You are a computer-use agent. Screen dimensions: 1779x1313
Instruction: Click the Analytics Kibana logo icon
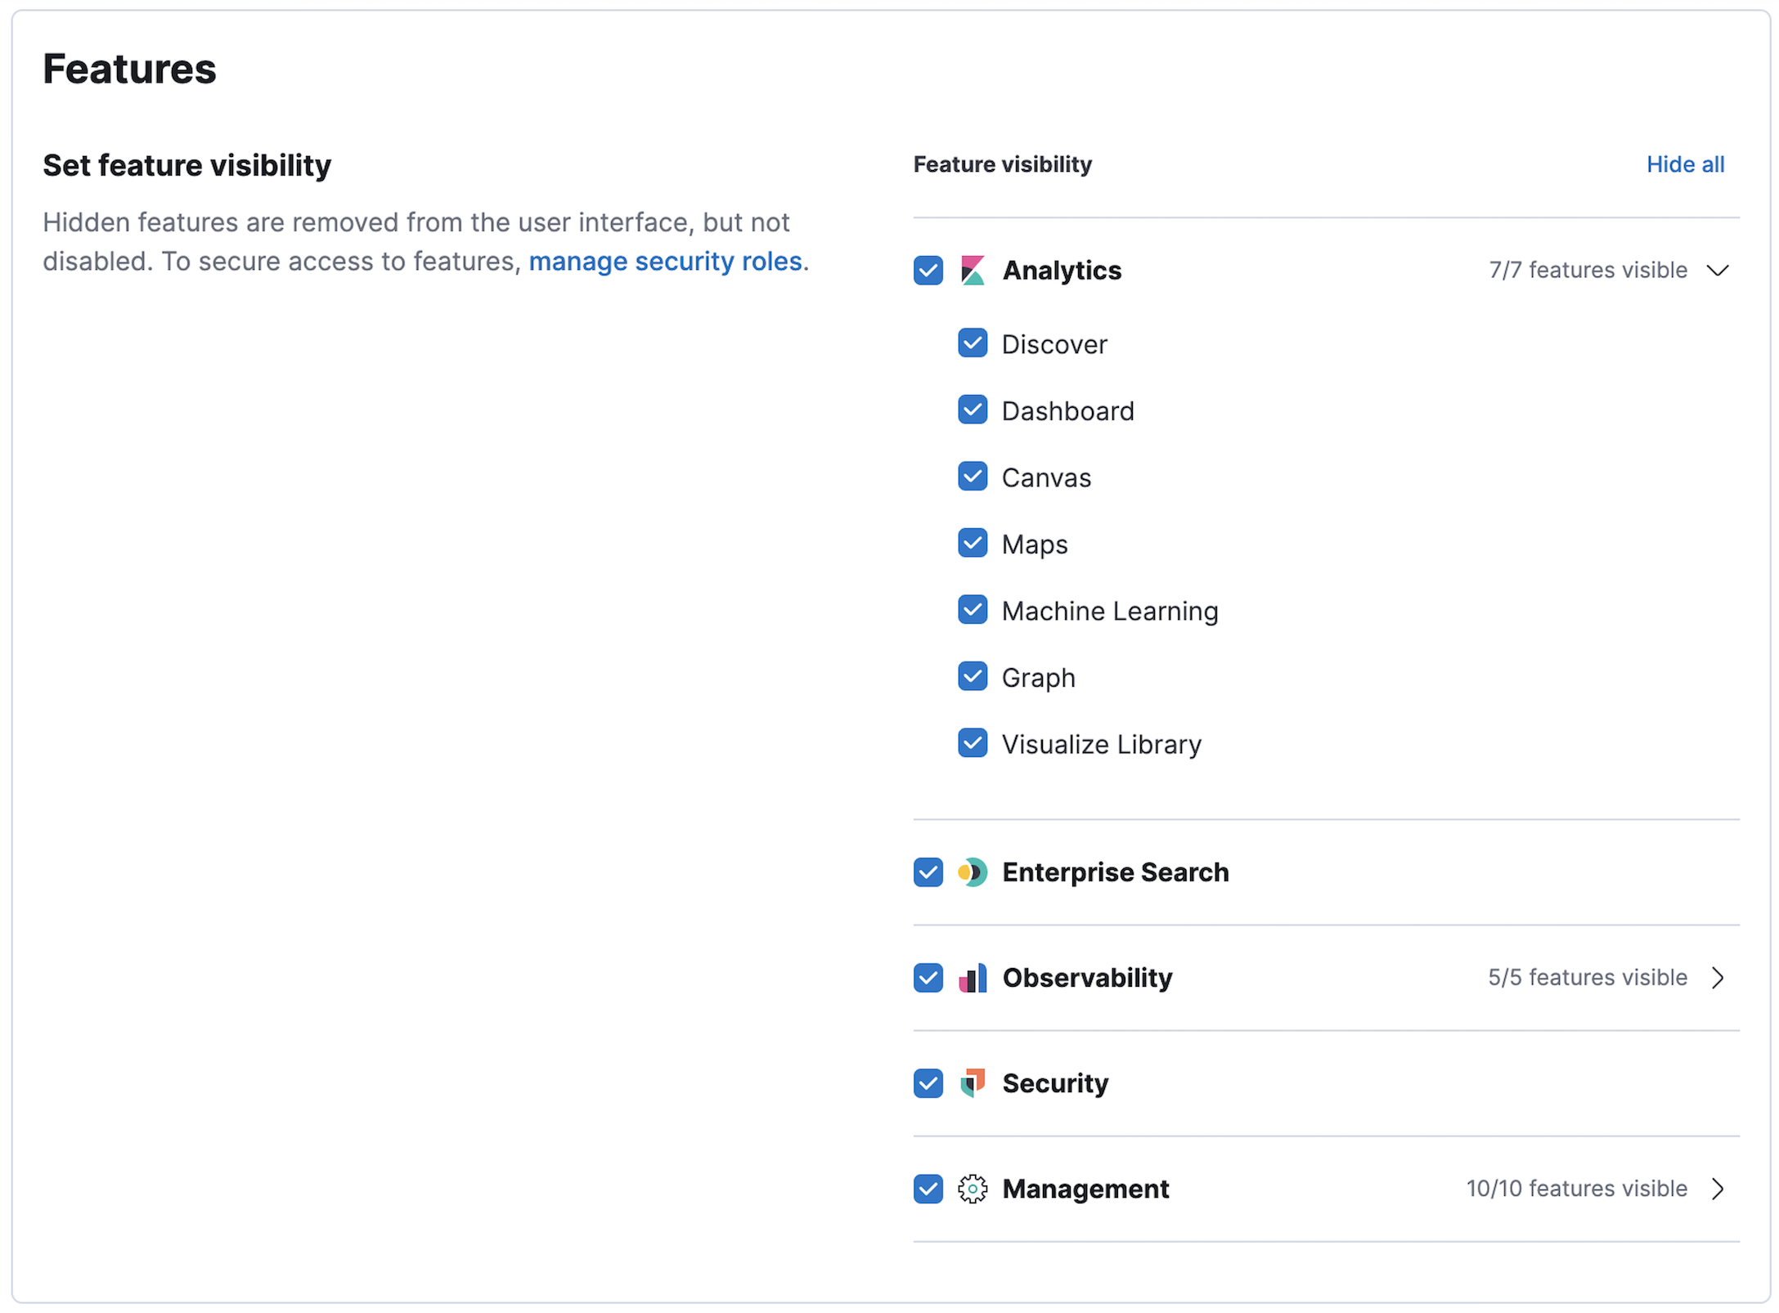tap(973, 270)
